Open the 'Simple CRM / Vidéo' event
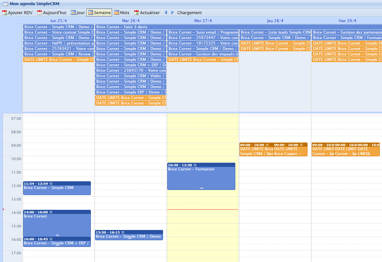Viewport: 382px width, 262px height. coord(131,76)
